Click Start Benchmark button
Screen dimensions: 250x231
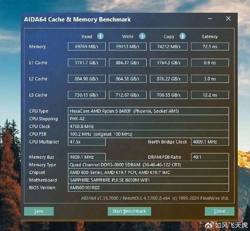click(x=129, y=211)
